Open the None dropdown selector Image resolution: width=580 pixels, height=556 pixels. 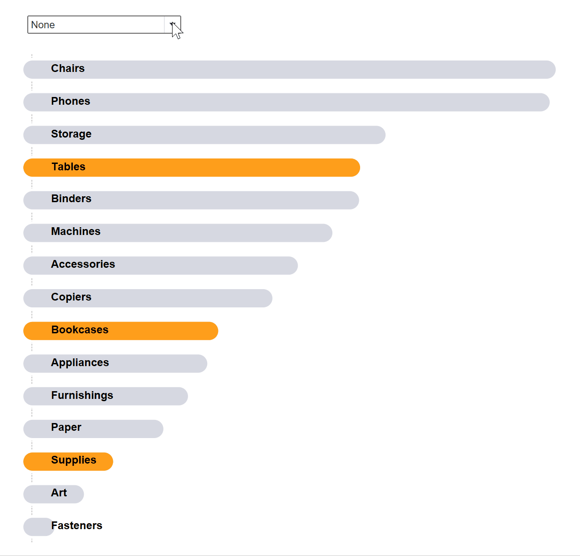(97, 25)
